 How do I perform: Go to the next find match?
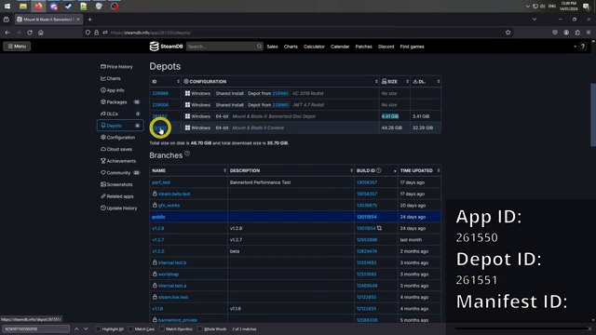[x=86, y=328]
